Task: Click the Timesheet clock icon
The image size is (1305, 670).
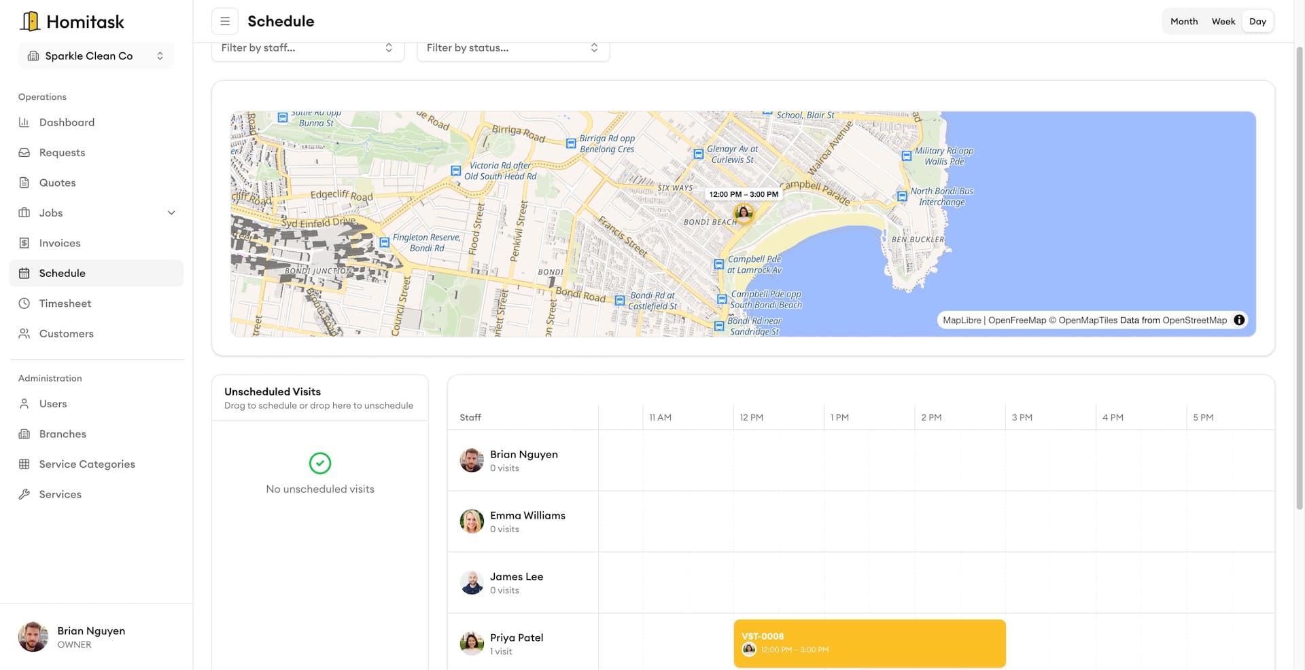Action: click(x=25, y=303)
